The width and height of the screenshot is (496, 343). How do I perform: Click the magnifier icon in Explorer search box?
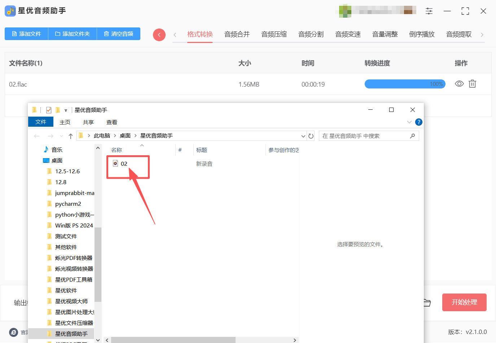[412, 136]
